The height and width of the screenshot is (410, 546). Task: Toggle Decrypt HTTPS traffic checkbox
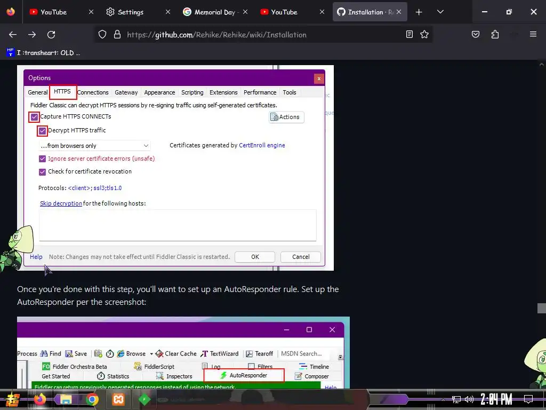click(x=42, y=131)
